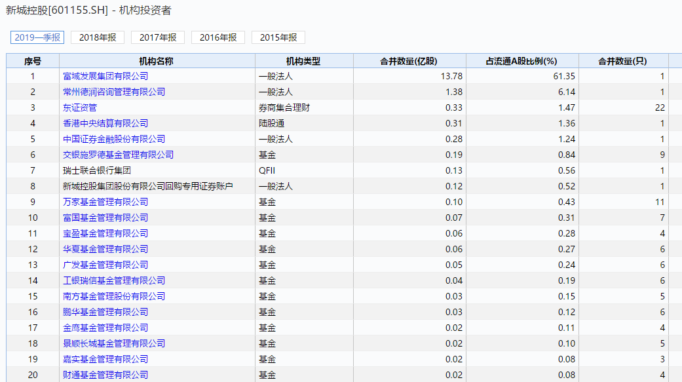Sort by 机构名称 column header

157,61
